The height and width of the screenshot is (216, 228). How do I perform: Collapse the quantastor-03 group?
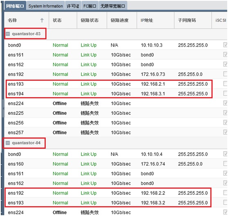8,34
